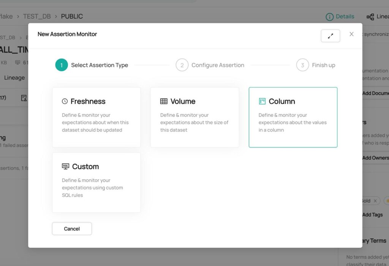Pick the Column assertion type card
389x266 pixels.
click(293, 117)
